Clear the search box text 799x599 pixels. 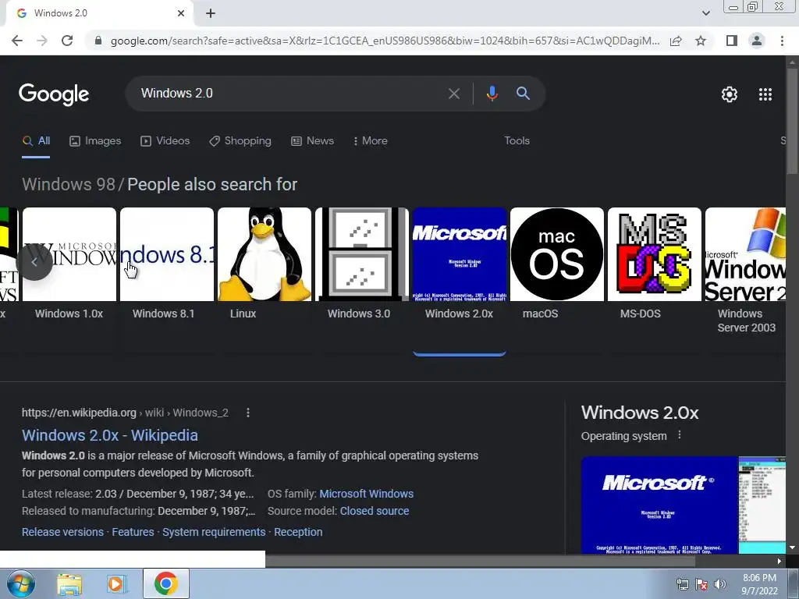click(453, 94)
